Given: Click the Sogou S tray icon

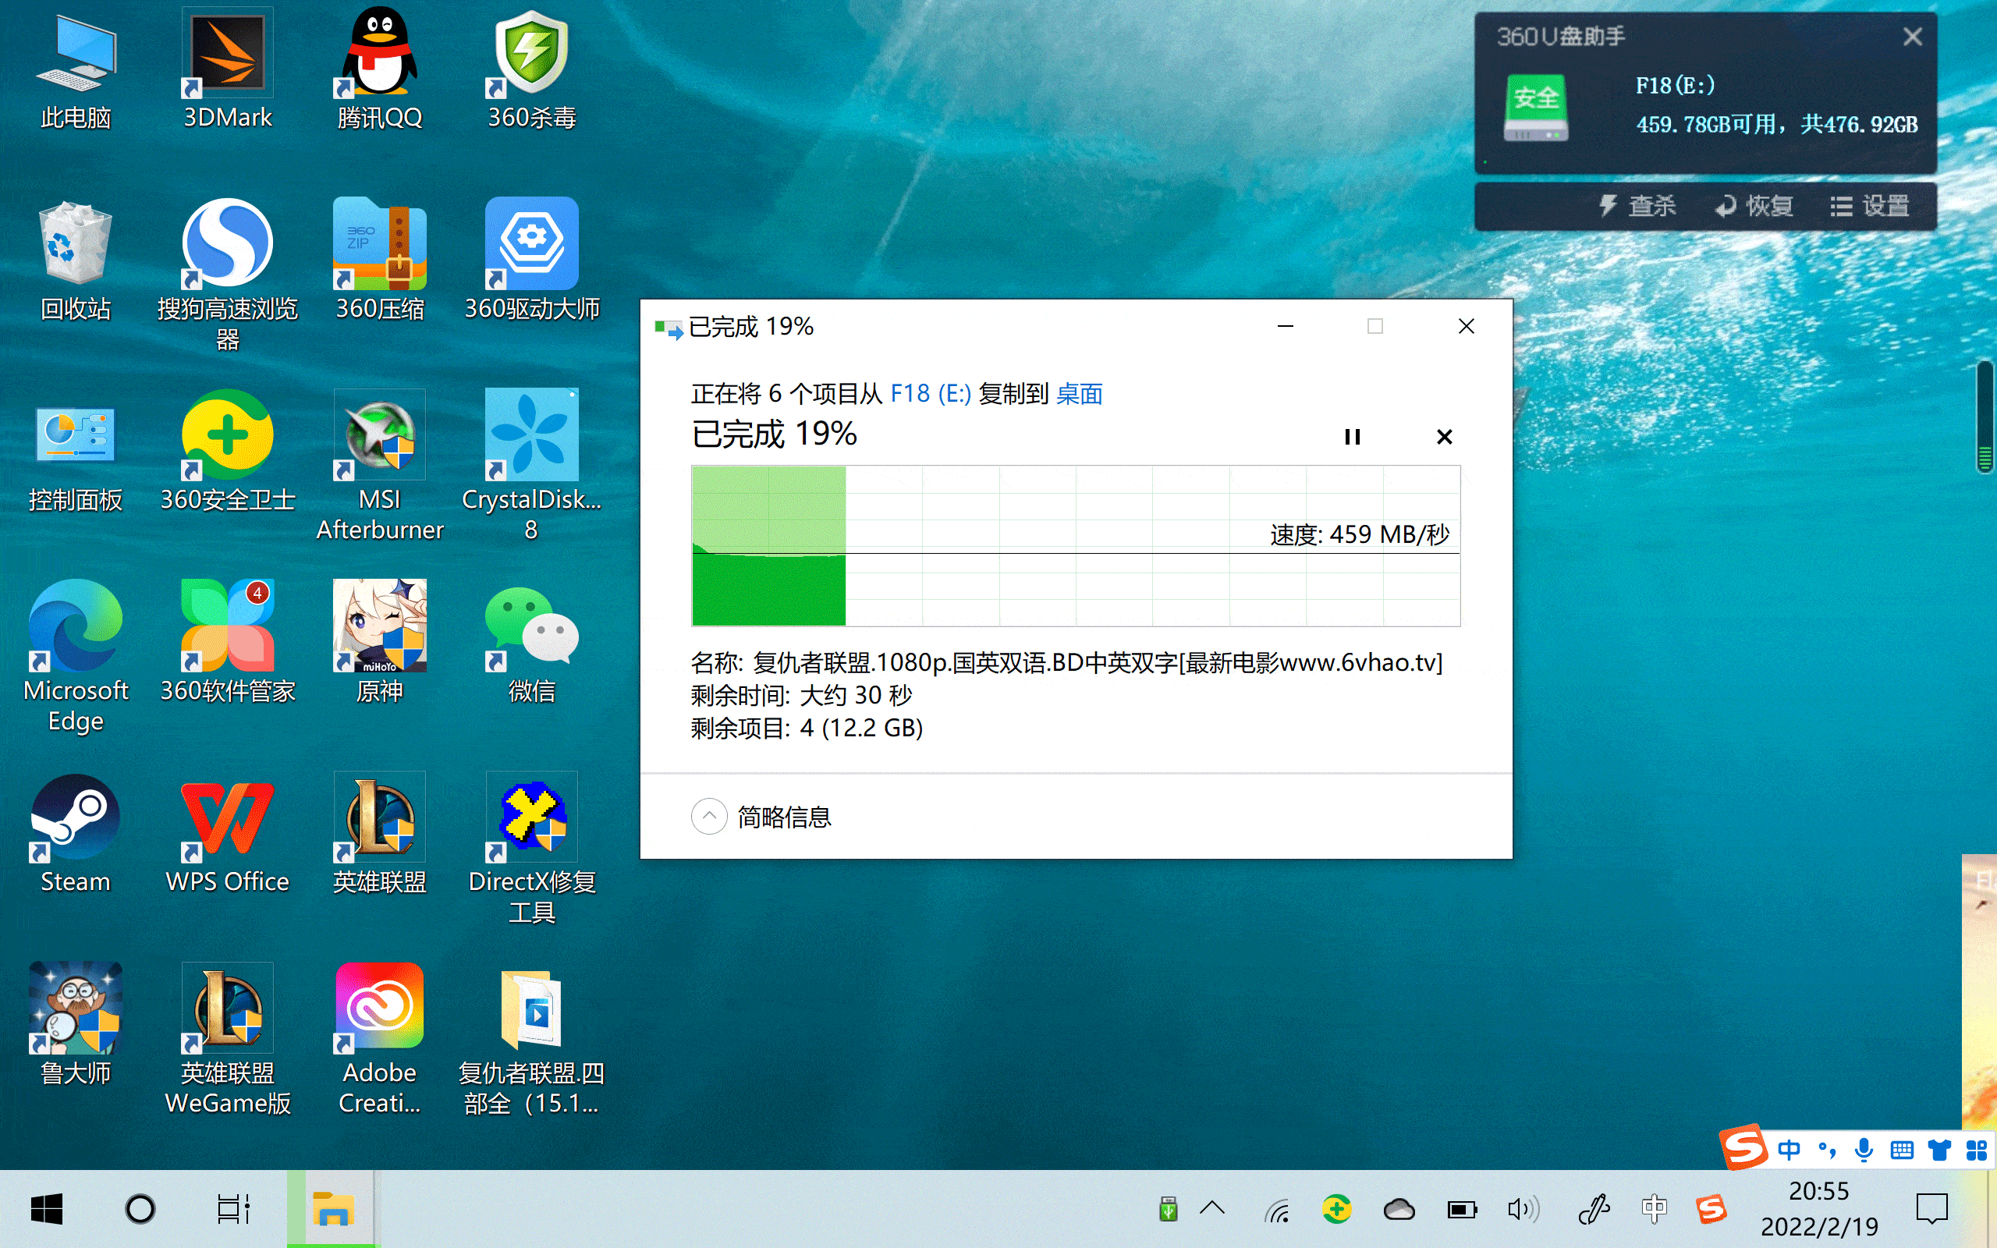Looking at the screenshot, I should coord(1711,1210).
